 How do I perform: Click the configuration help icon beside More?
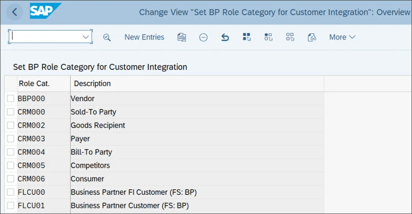[x=312, y=37]
